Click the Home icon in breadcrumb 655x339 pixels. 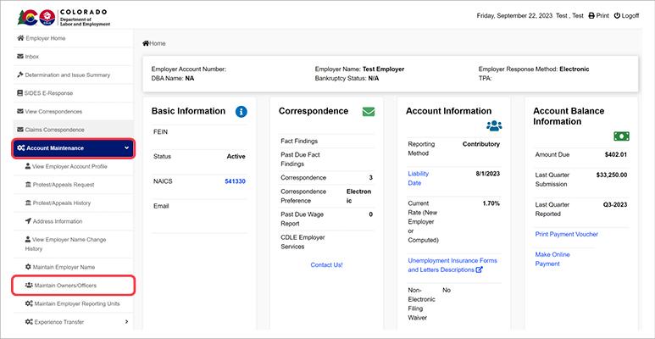[x=146, y=42]
